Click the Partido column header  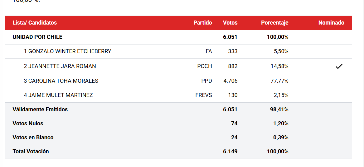203,23
